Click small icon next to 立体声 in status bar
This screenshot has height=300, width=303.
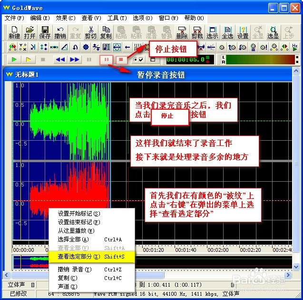pyautogui.click(x=33, y=285)
